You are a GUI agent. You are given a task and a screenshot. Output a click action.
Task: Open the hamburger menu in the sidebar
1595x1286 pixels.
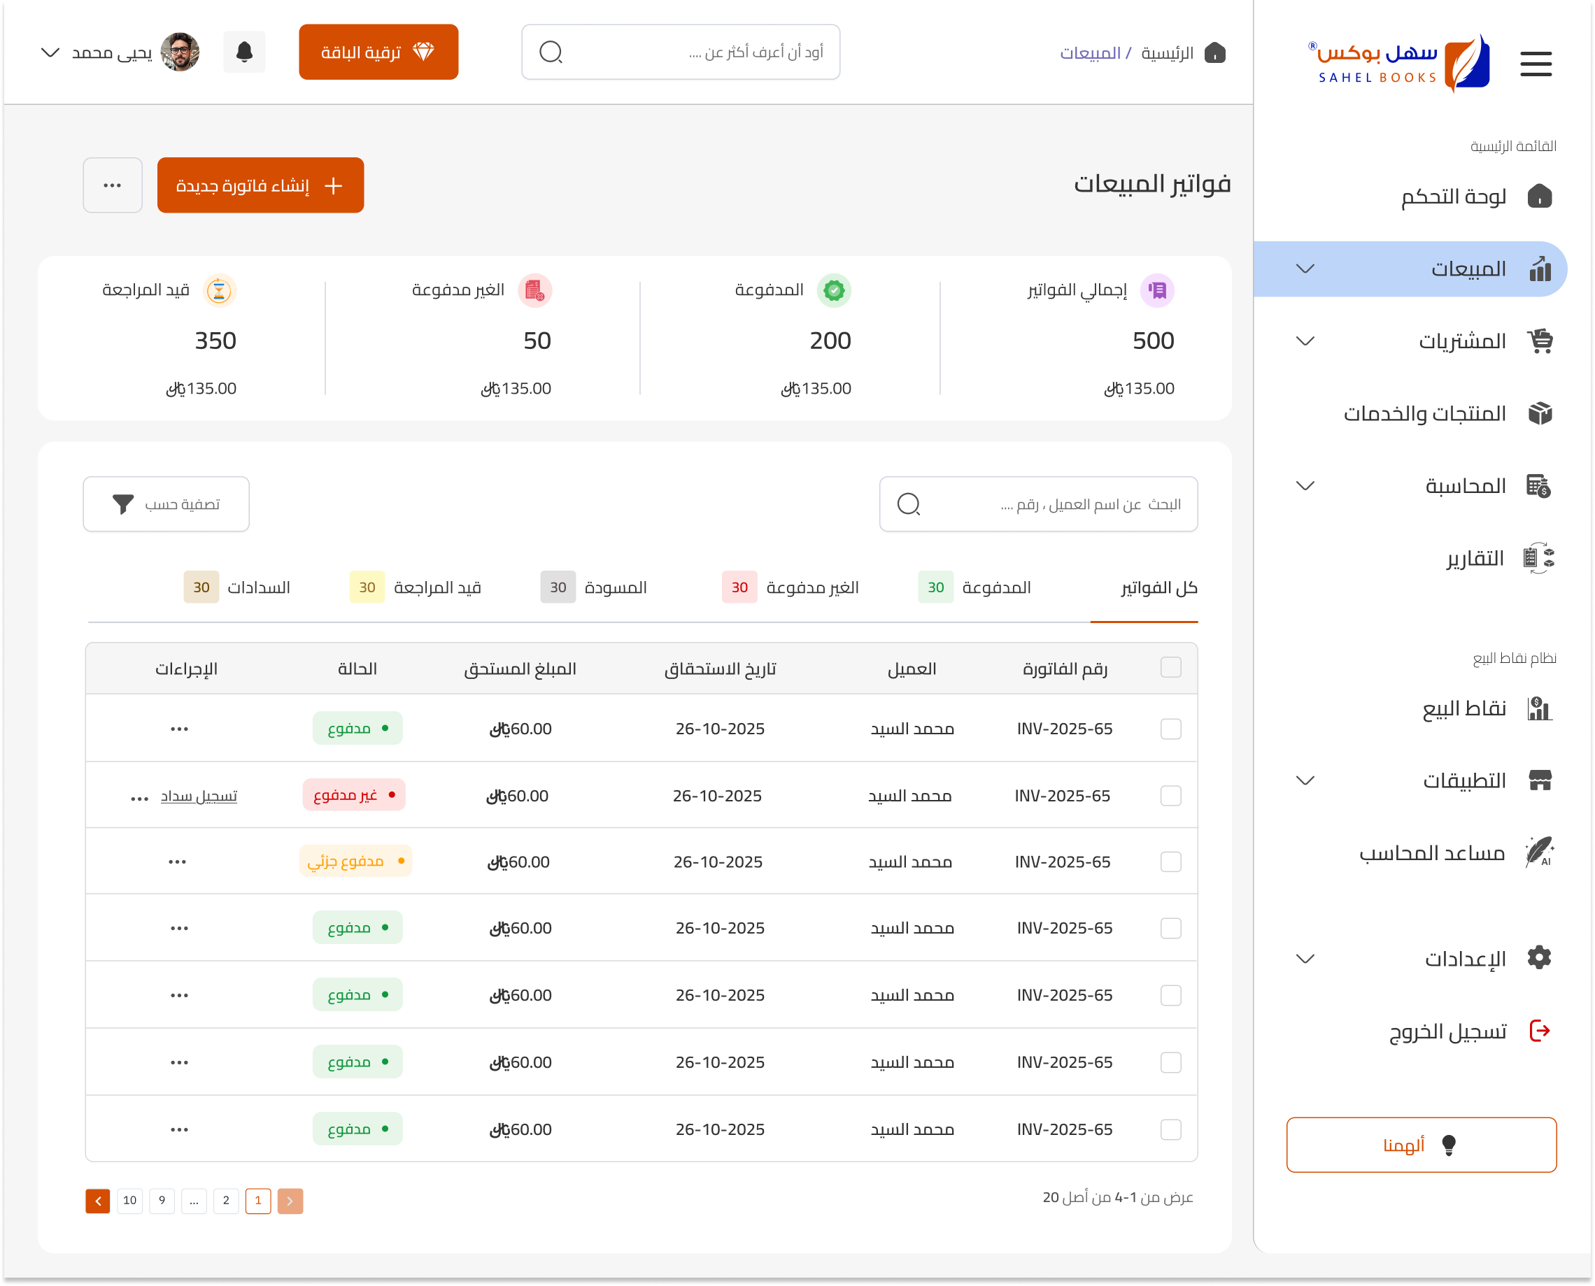coord(1535,64)
